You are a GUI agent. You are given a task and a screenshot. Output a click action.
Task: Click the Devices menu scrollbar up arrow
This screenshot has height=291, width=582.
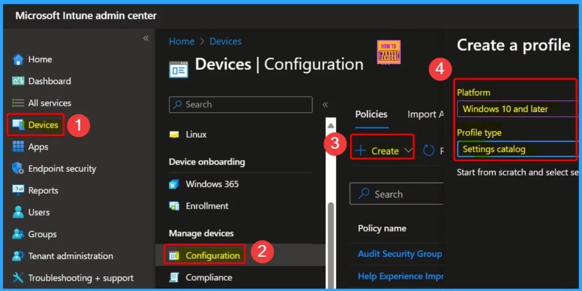click(x=331, y=126)
